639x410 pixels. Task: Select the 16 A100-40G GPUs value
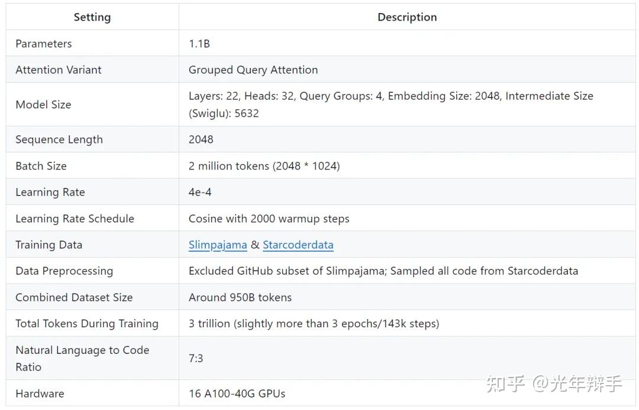[236, 393]
